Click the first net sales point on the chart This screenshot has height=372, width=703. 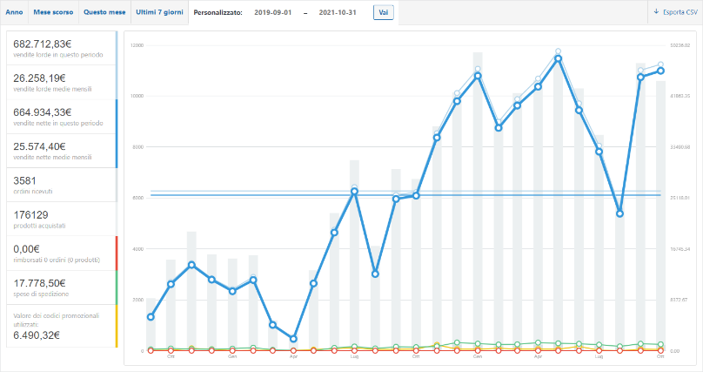[151, 317]
